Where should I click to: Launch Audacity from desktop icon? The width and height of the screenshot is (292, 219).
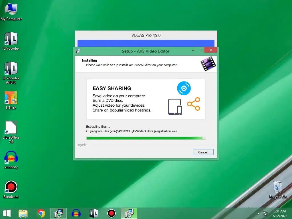click(x=11, y=160)
